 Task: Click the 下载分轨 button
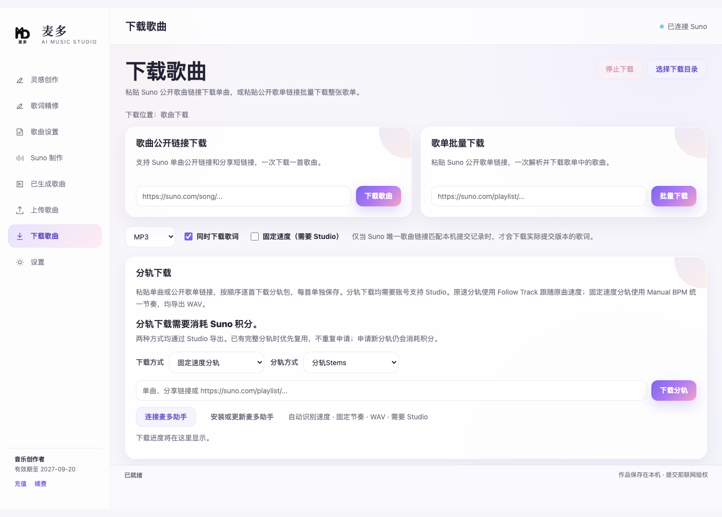coord(674,390)
